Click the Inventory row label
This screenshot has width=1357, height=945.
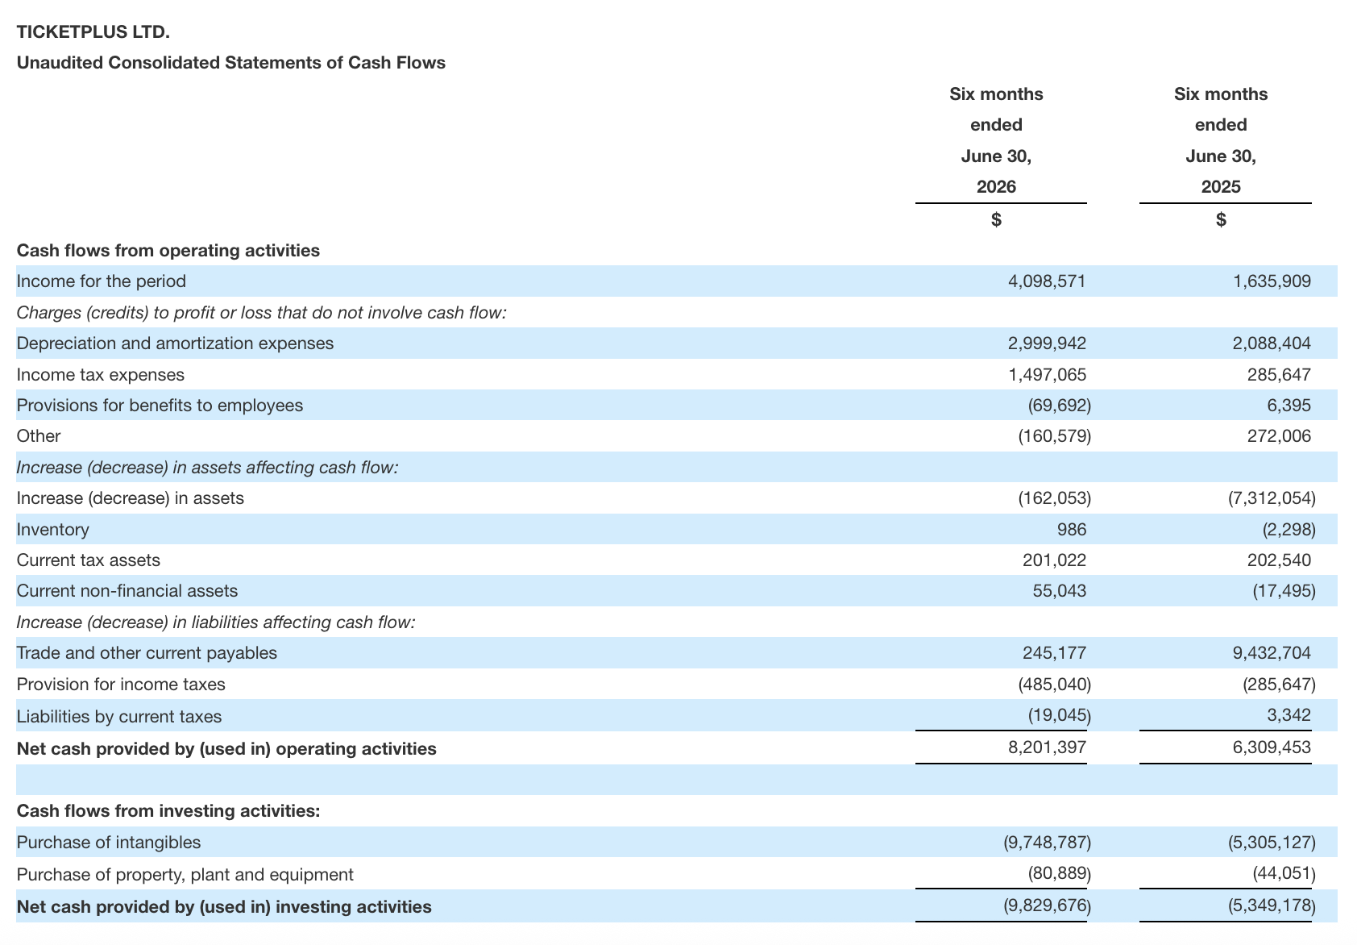53,530
